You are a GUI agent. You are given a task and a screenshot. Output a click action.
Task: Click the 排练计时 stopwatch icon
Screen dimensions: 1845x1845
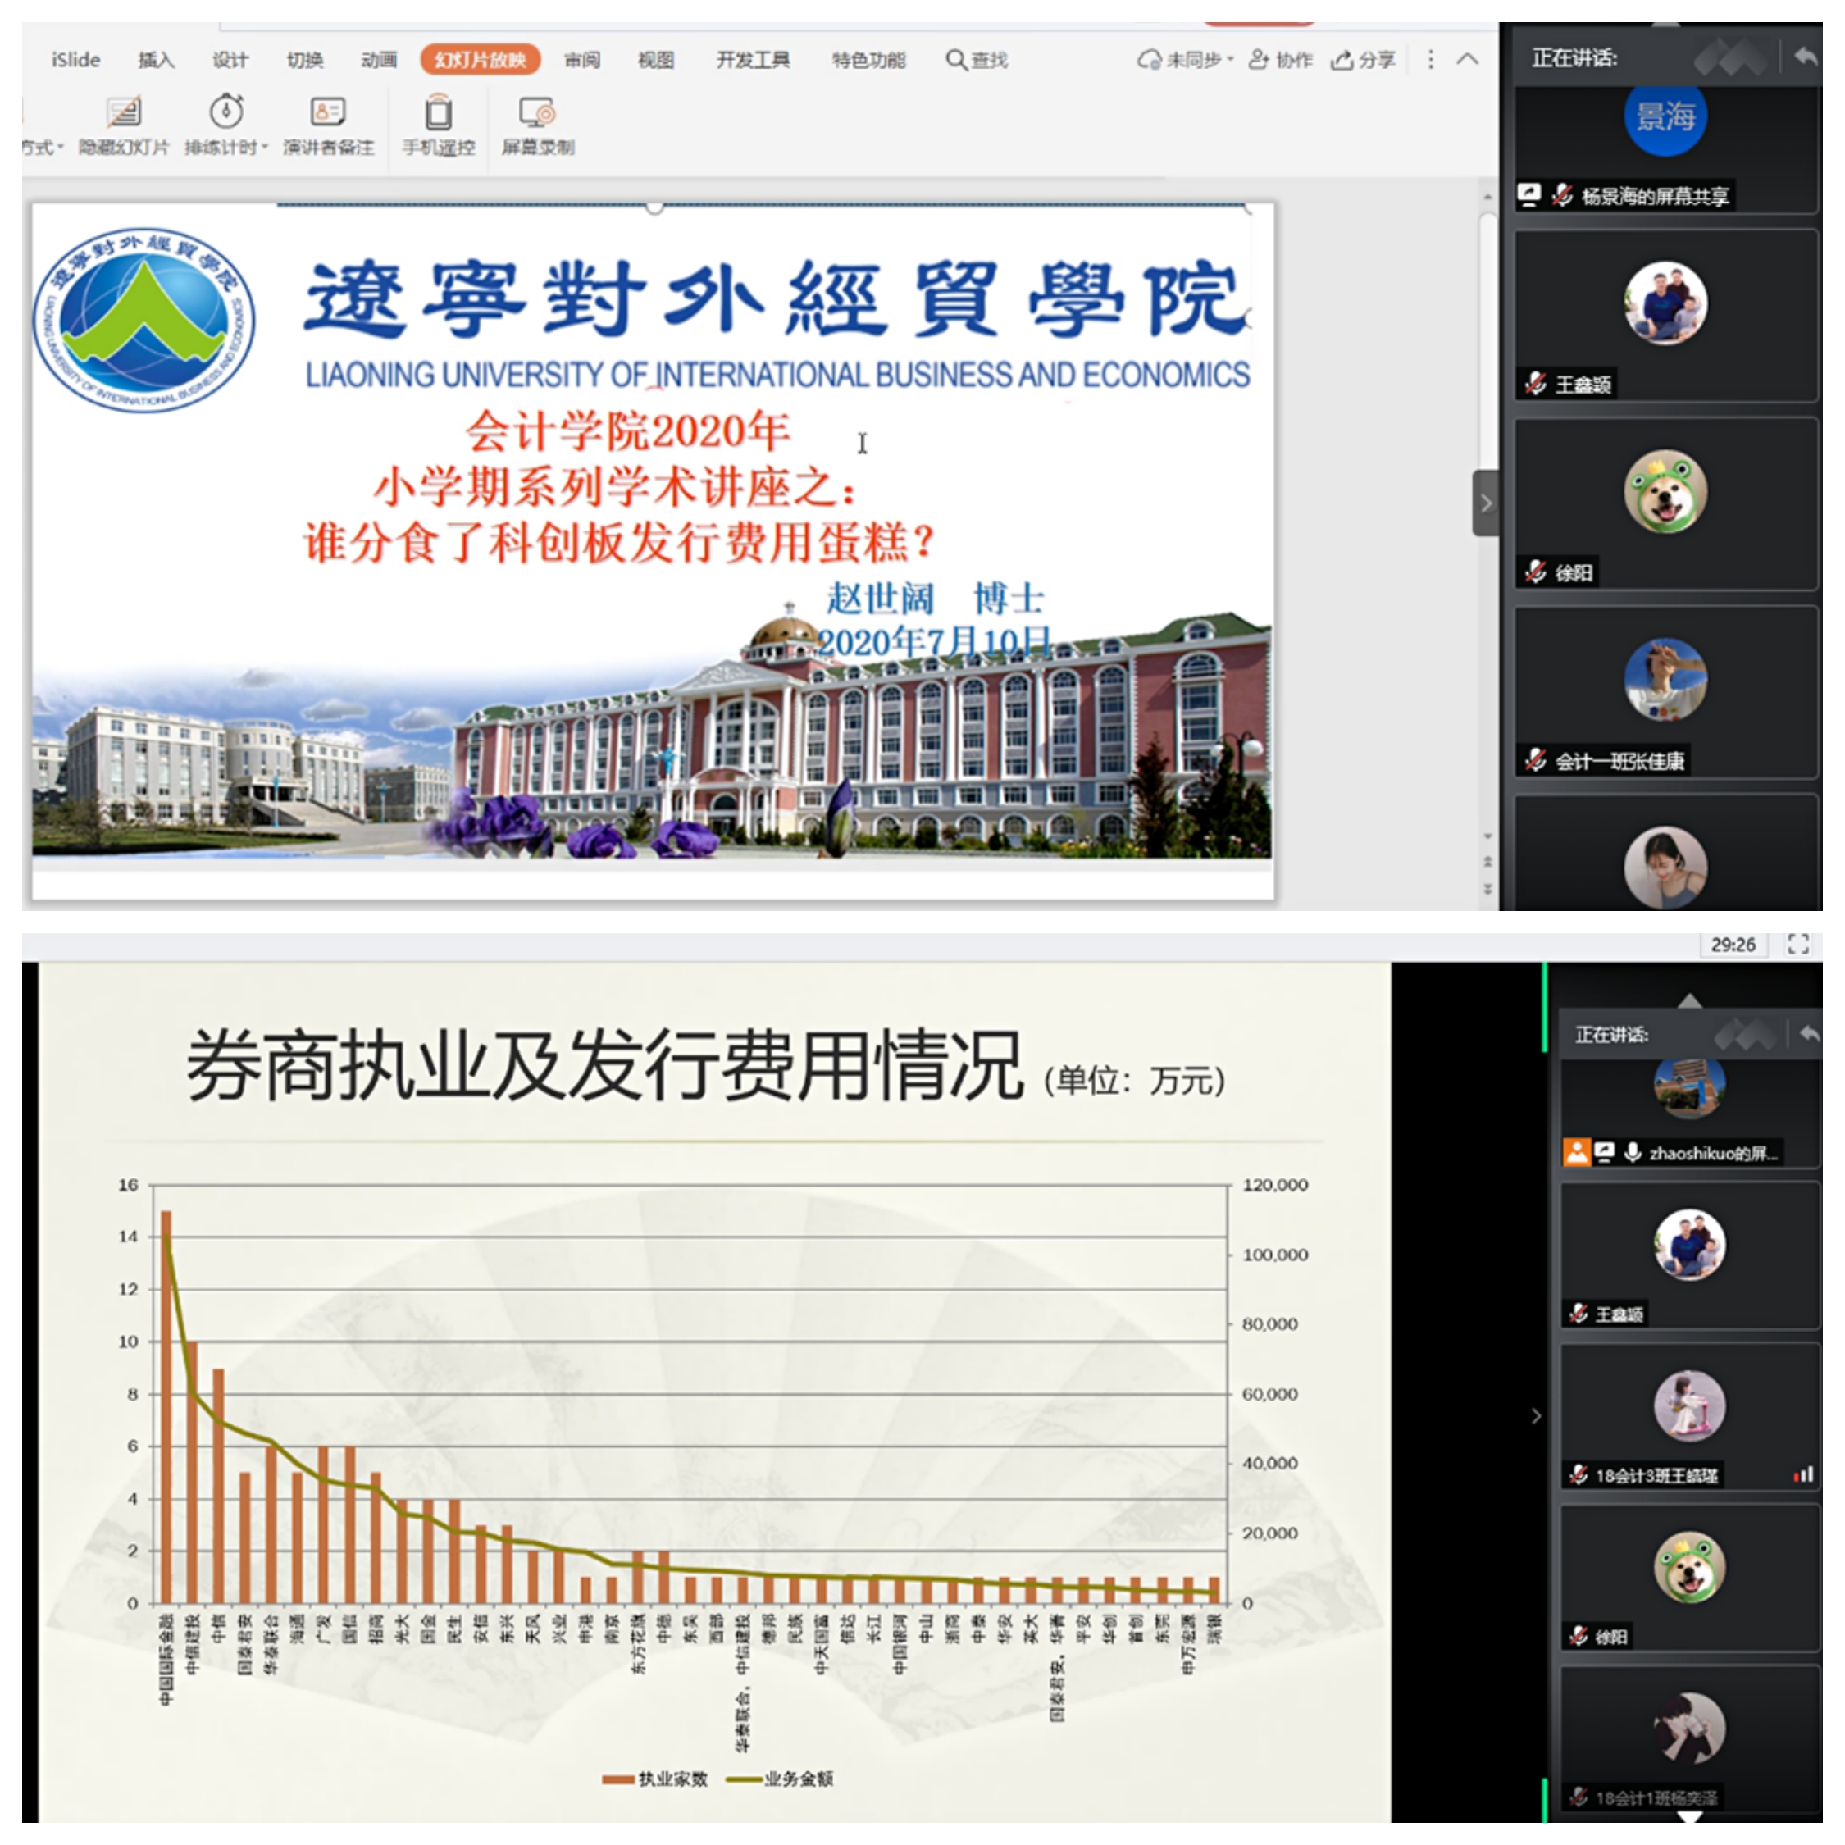click(x=226, y=112)
